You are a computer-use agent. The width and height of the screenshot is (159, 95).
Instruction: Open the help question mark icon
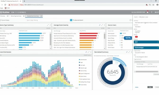152,12
